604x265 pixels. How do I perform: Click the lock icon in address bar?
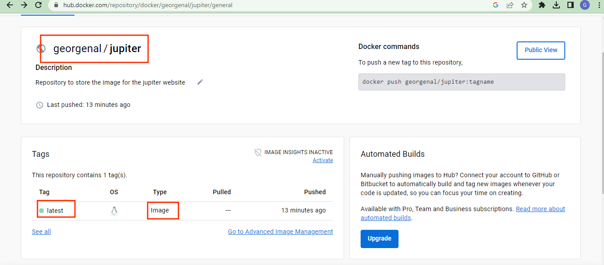tap(56, 5)
